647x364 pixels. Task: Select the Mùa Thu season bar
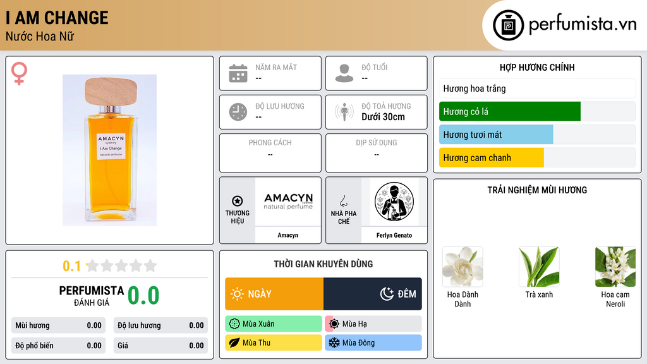pos(274,343)
